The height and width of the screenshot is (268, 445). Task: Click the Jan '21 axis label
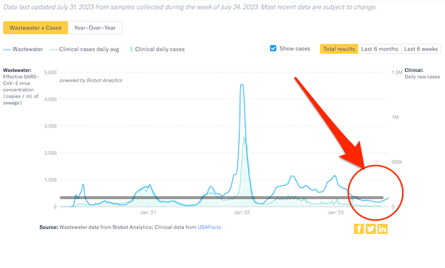[148, 212]
